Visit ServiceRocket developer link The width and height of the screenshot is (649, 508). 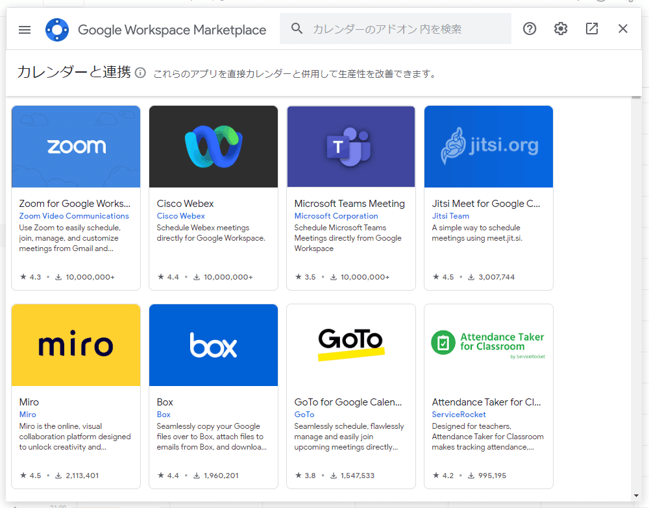(459, 415)
